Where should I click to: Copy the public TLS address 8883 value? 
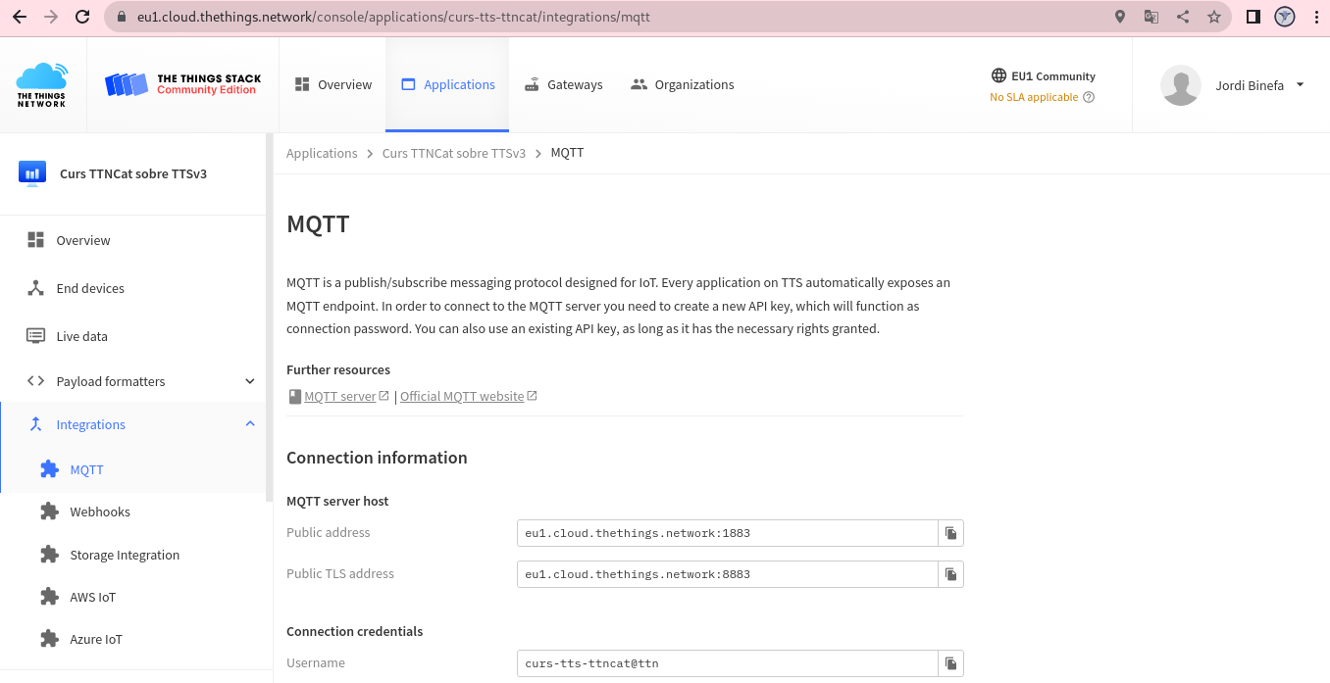950,574
